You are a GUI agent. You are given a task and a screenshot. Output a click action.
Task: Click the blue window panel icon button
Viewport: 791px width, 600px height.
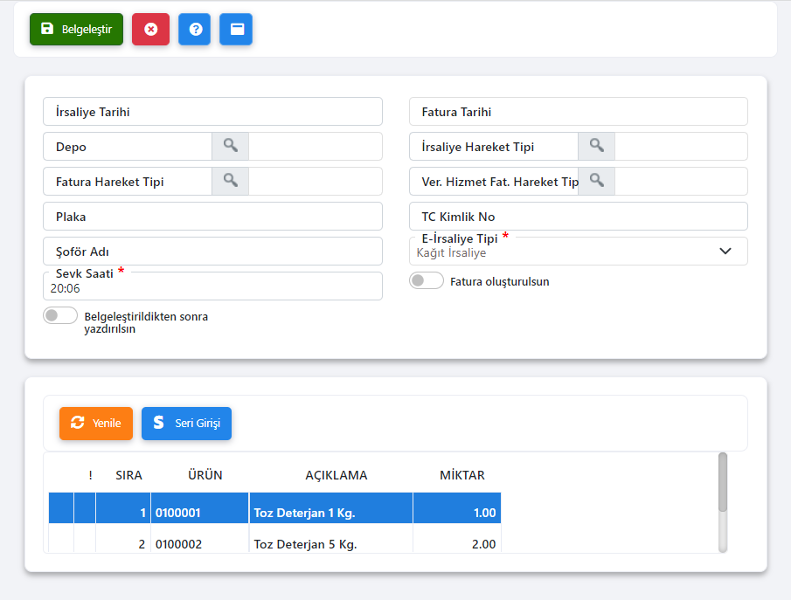point(236,29)
